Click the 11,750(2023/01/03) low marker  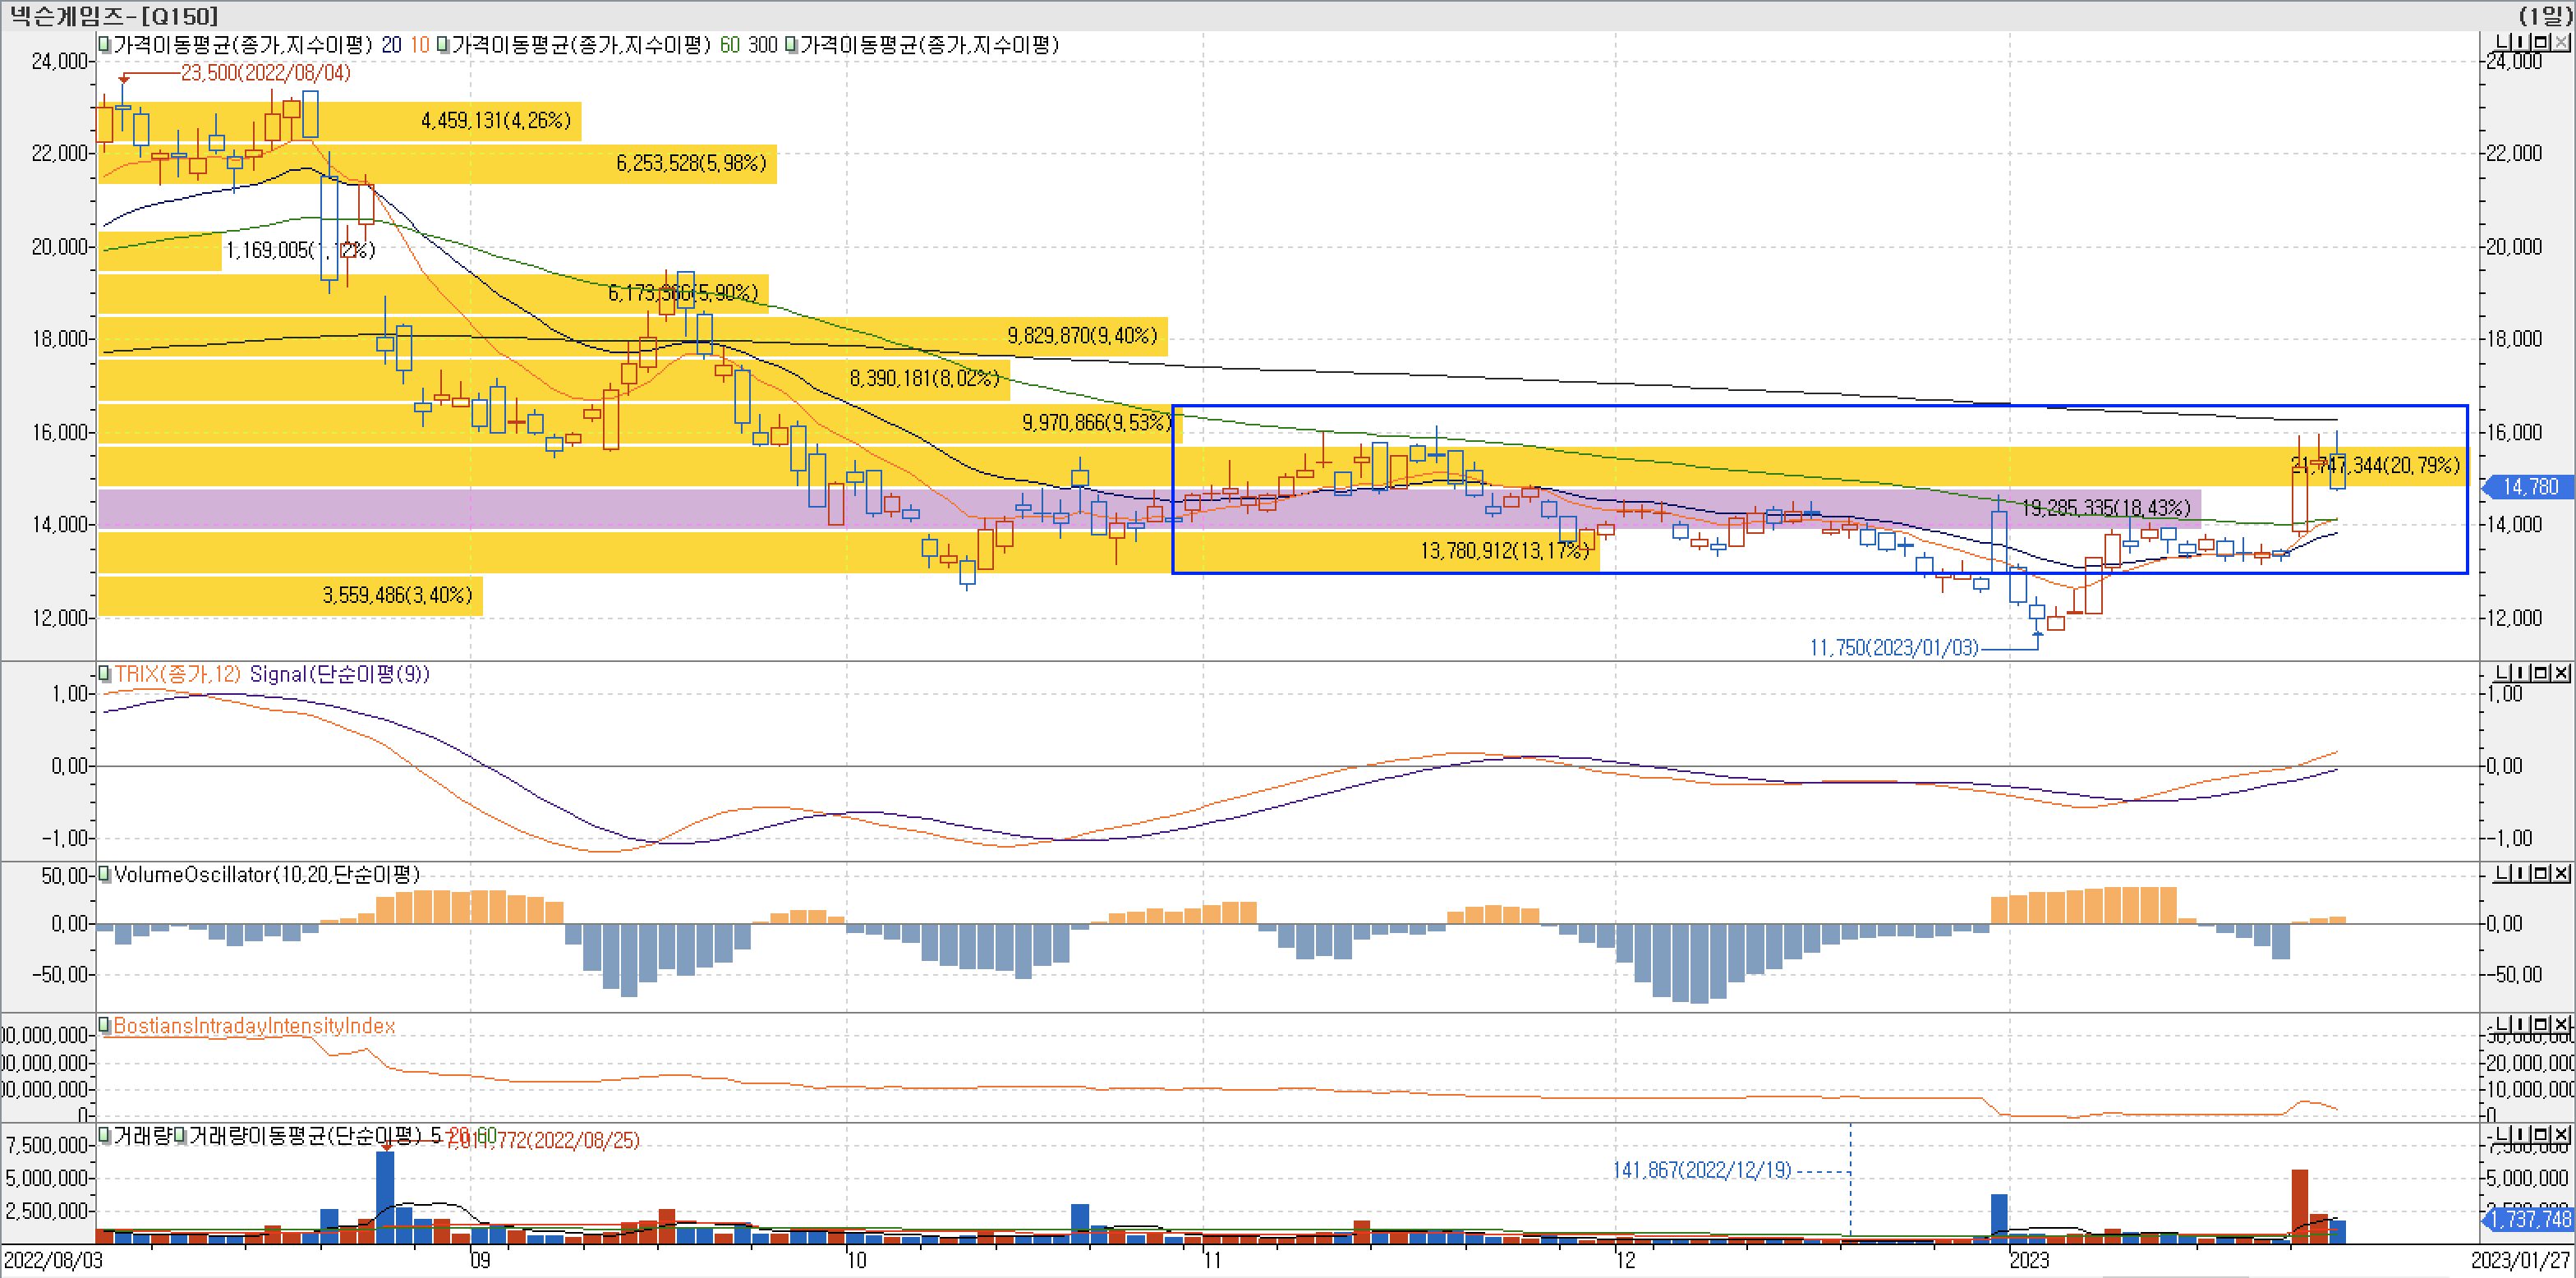pos(1893,648)
